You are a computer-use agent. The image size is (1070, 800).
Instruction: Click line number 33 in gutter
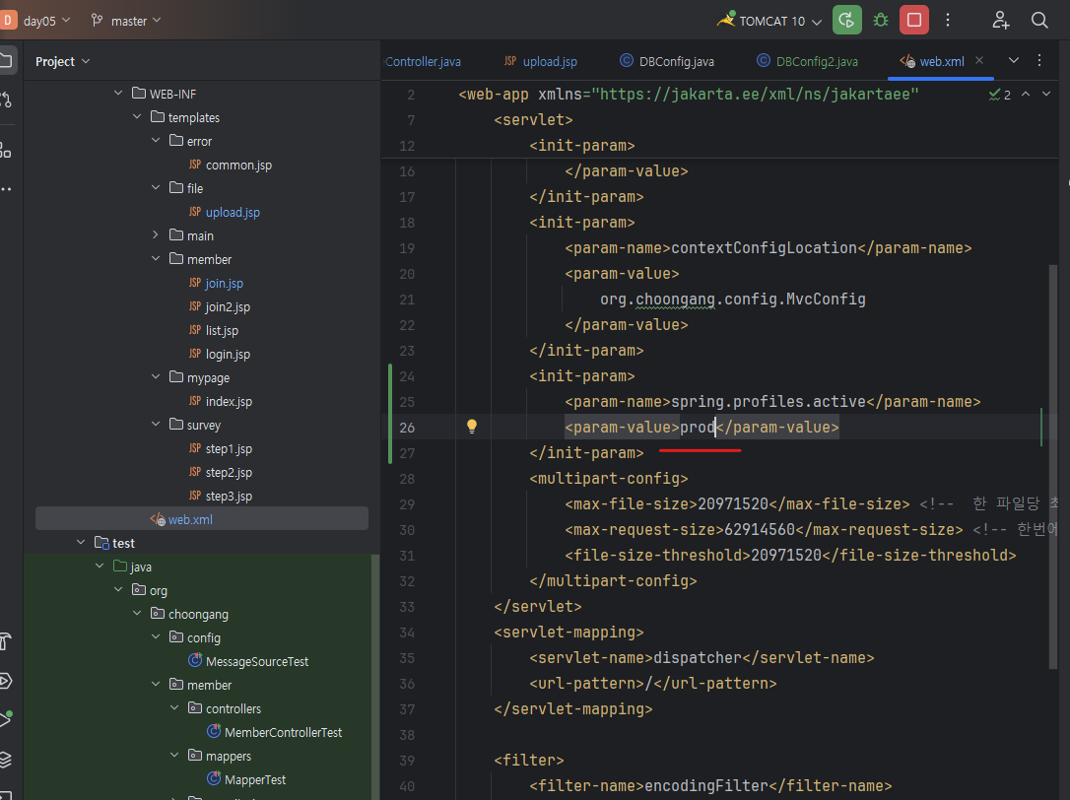click(x=407, y=607)
